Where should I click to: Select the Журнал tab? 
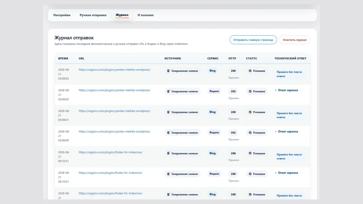(122, 15)
